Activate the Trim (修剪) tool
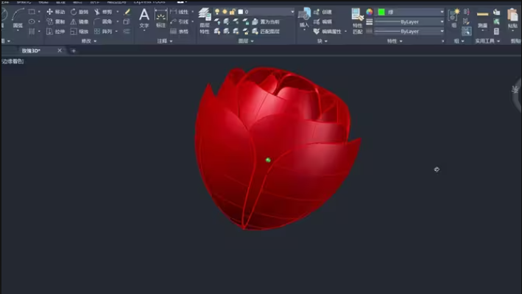The height and width of the screenshot is (294, 522). (x=103, y=12)
